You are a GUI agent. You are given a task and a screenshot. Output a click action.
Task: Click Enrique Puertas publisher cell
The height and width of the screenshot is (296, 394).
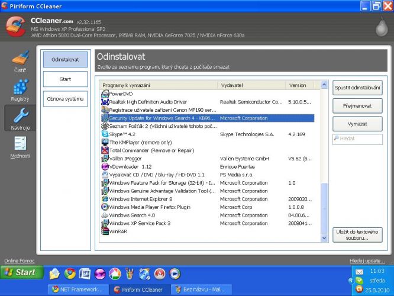[237, 167]
